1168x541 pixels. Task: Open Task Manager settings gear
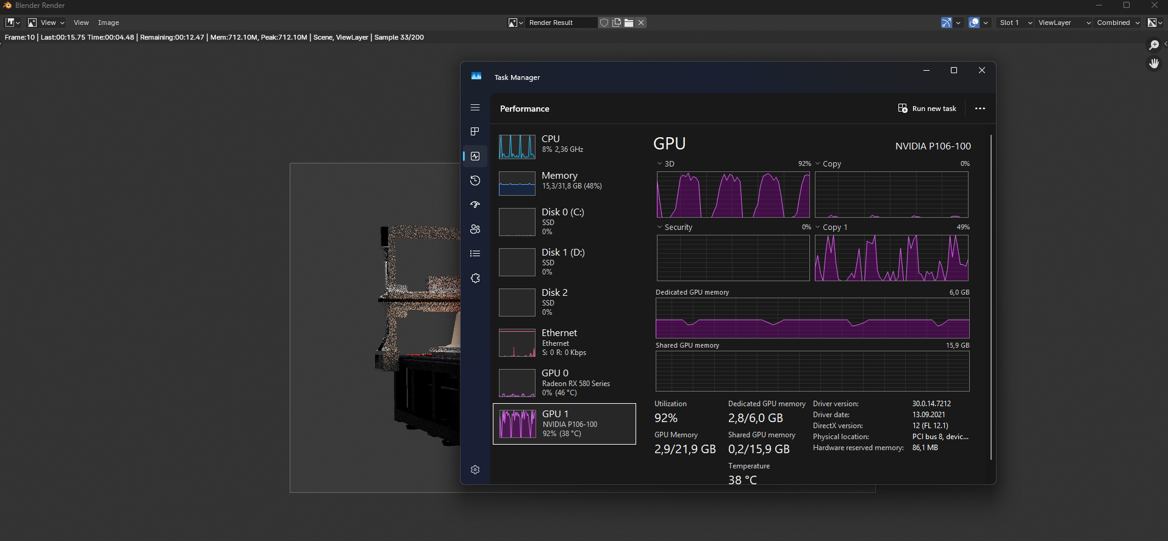[x=475, y=470]
